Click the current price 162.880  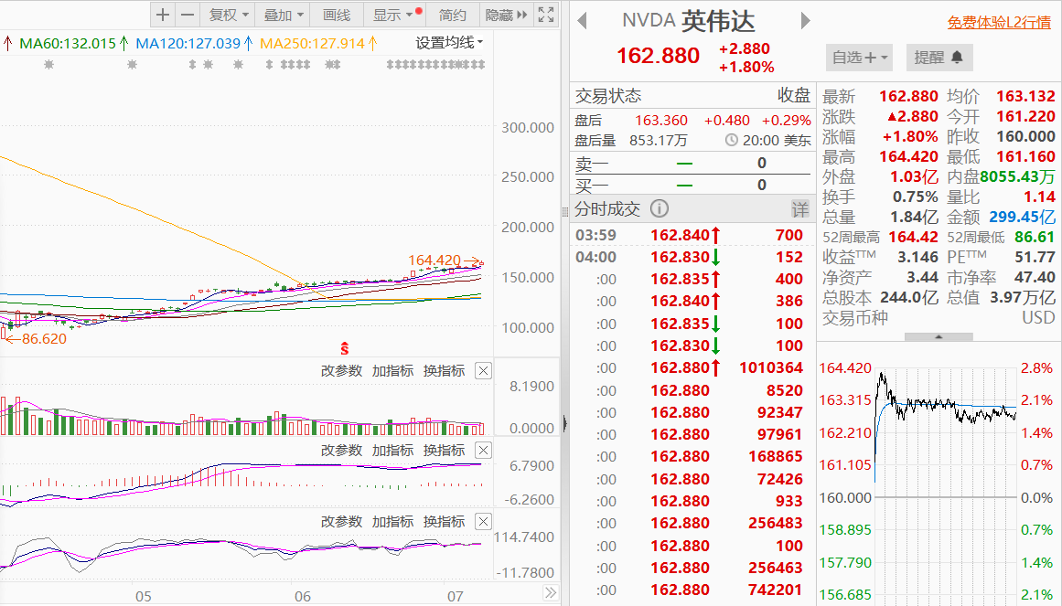pyautogui.click(x=658, y=56)
